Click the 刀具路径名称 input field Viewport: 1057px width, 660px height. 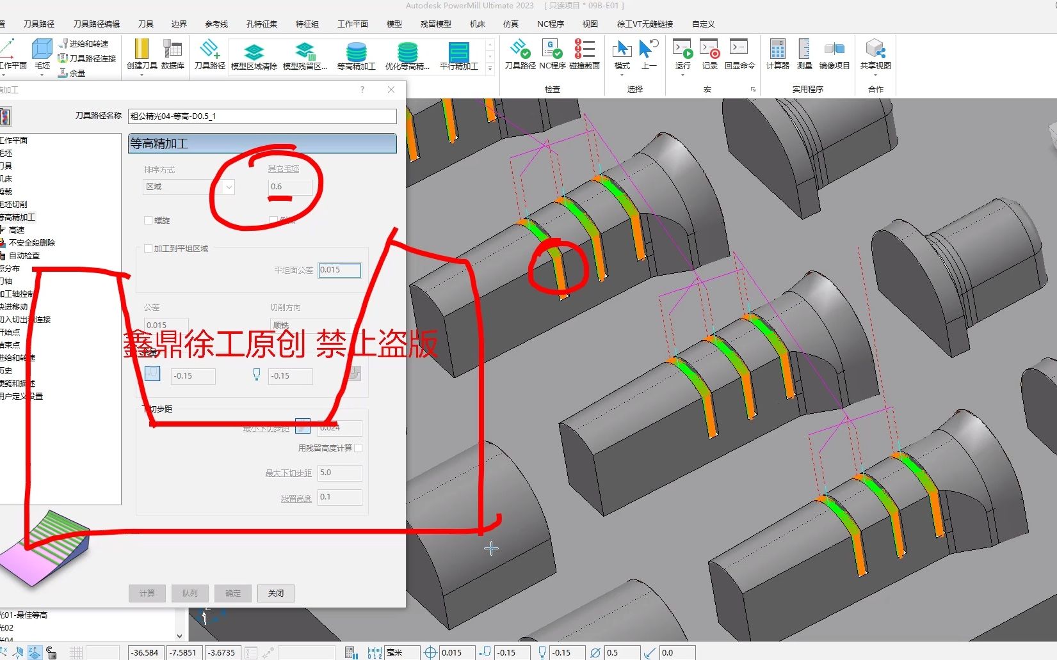pyautogui.click(x=262, y=116)
